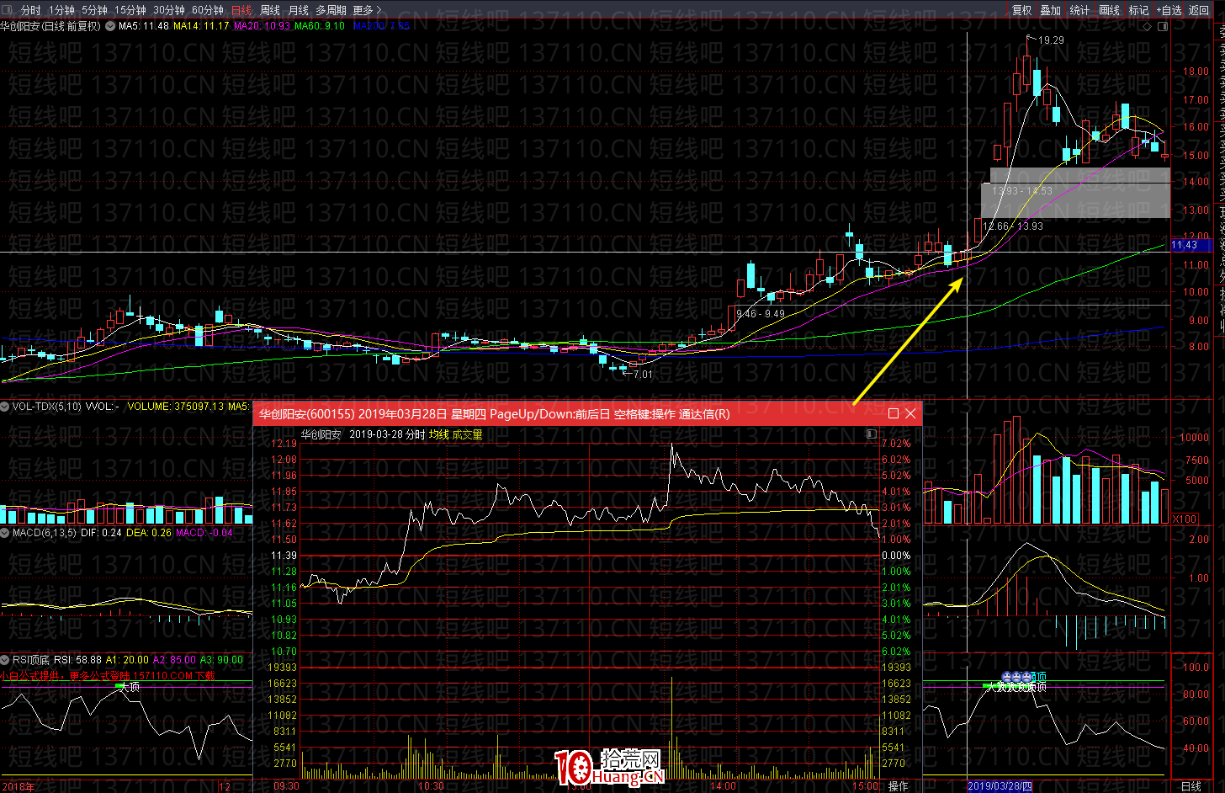Click the MACD(6,13,5) indicator name

click(45, 533)
